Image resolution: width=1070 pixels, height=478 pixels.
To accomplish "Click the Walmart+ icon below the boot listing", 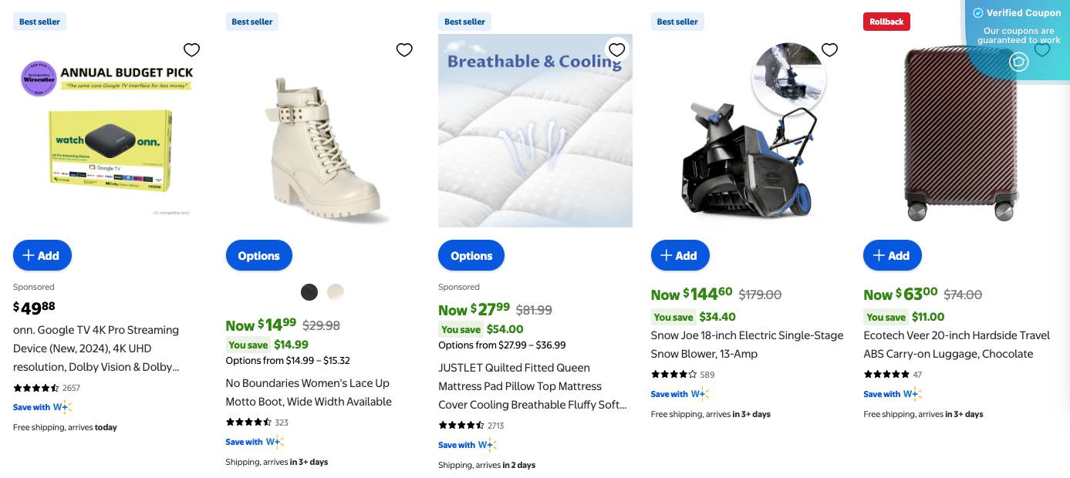I will 275,442.
